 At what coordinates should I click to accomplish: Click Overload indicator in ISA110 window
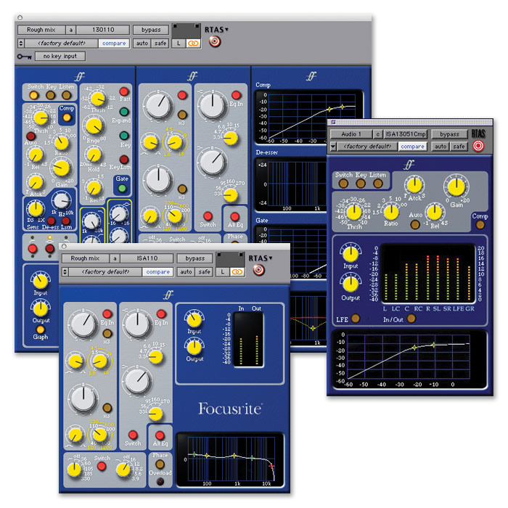(160, 482)
